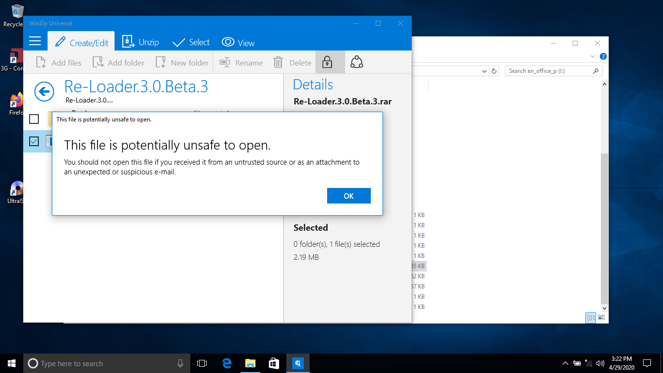Switch Explorer to large thumbnails view
Screen dimensions: 663x373
pyautogui.click(x=601, y=318)
